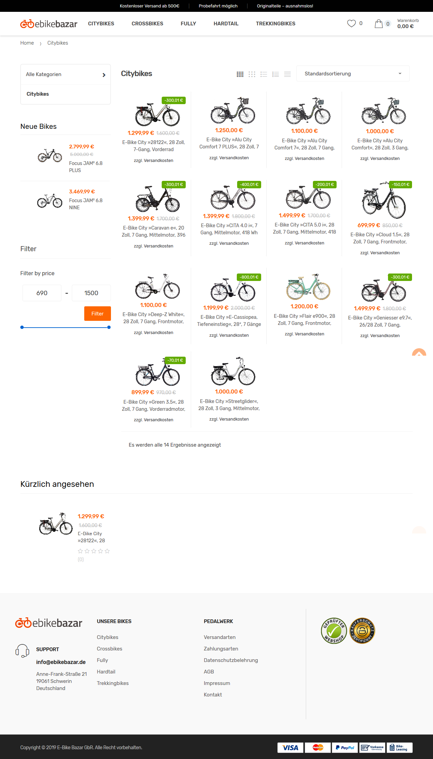Click the Geprüfter Webshop badge
433x759 pixels.
(x=334, y=631)
